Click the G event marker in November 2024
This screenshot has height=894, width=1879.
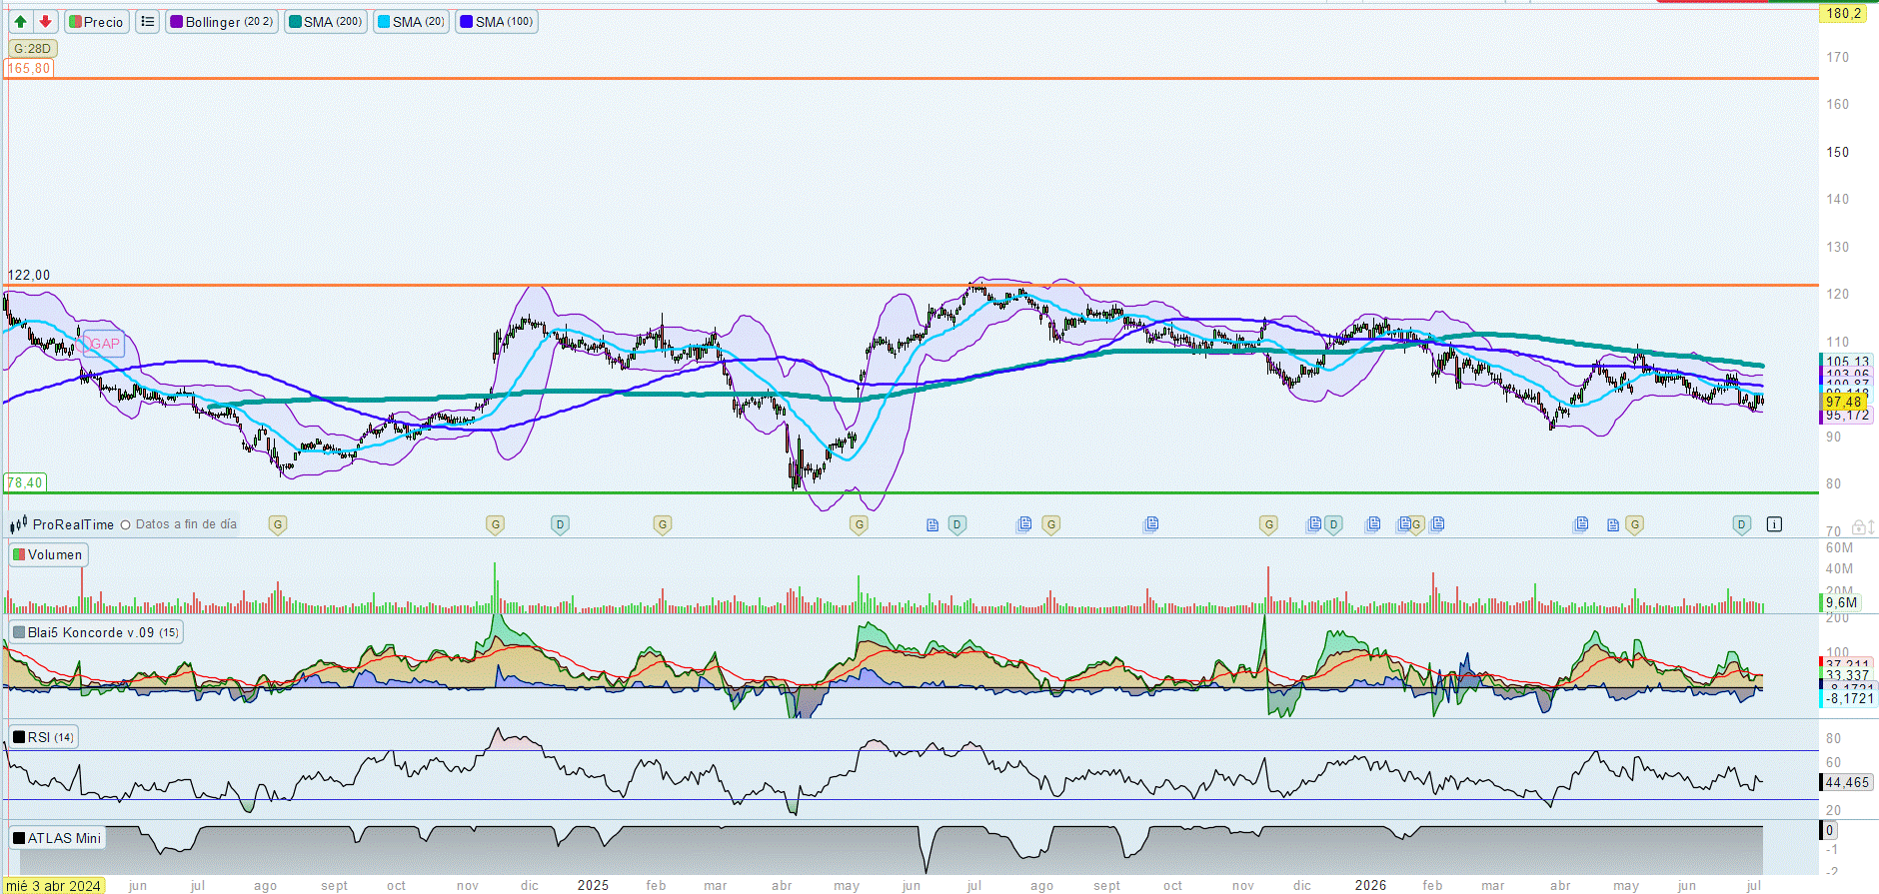pos(495,524)
